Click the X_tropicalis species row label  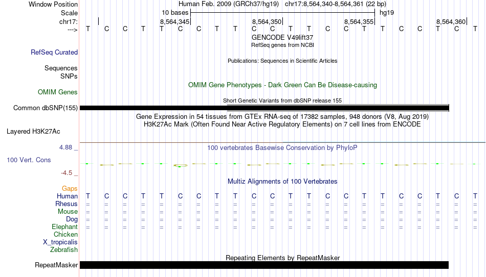click(60, 242)
